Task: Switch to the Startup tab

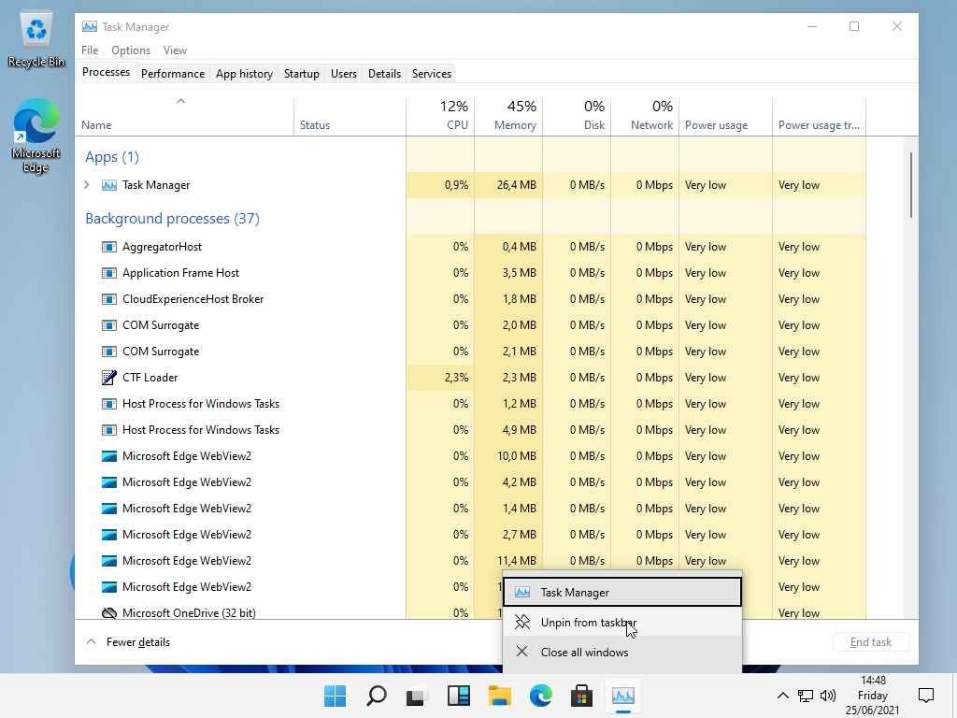Action: [301, 74]
